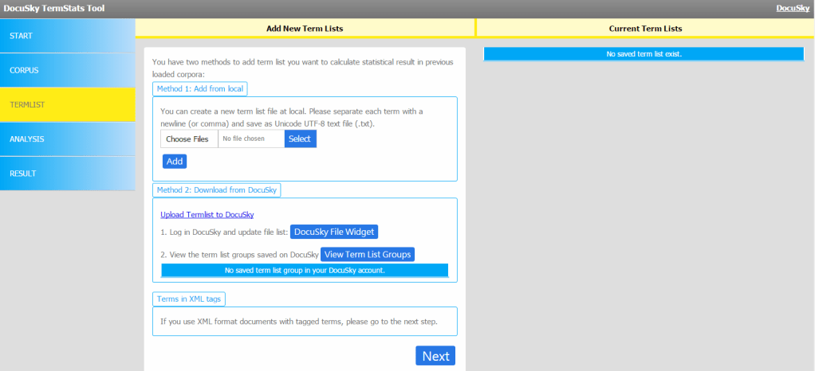This screenshot has height=371, width=815.
Task: Switch to the CORPUS sidebar step
Action: pos(67,70)
